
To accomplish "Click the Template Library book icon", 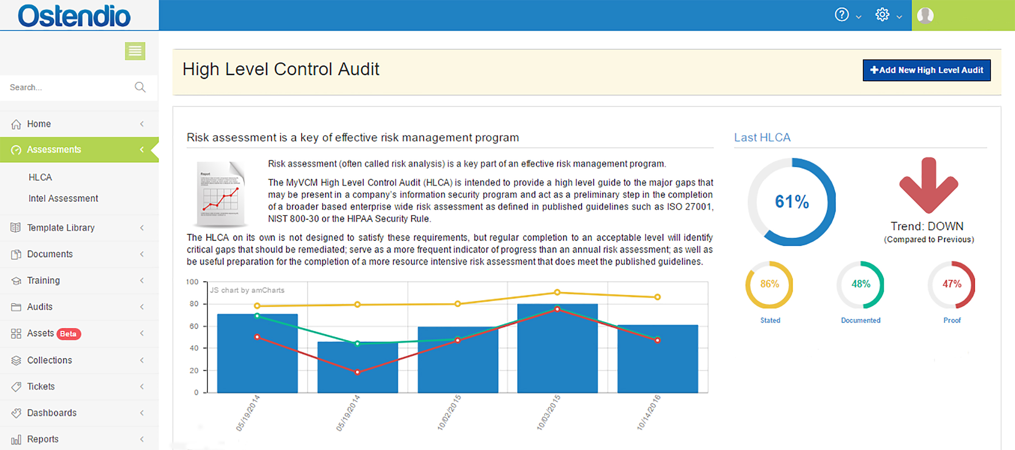I will [16, 228].
